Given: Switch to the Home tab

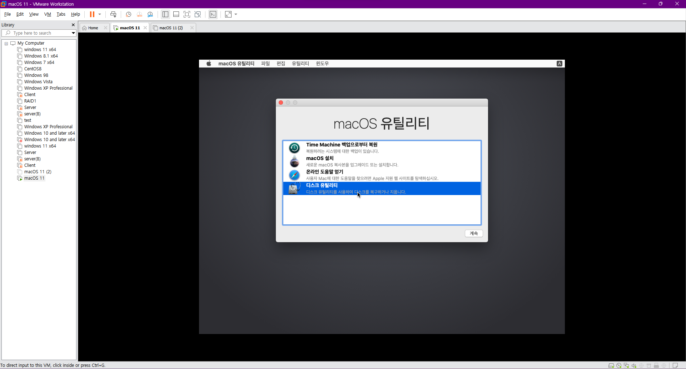Looking at the screenshot, I should [93, 28].
